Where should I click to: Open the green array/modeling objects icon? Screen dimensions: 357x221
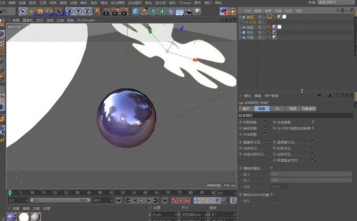pyautogui.click(x=162, y=11)
